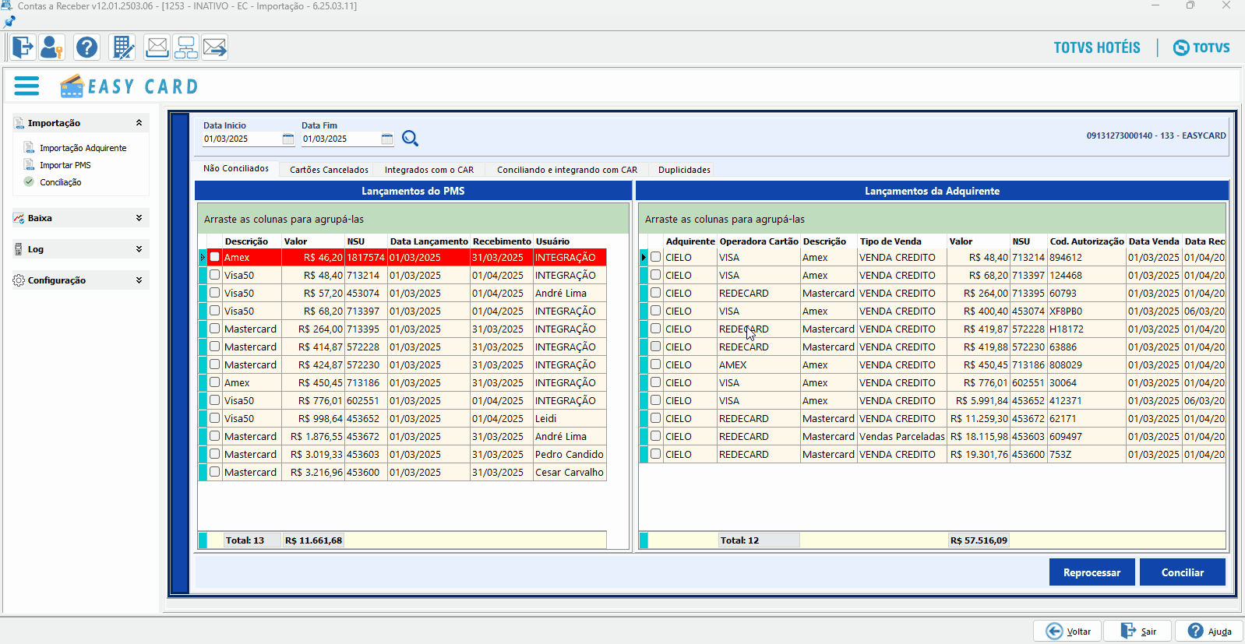Check the Adquirente AMEX row valued R$ 450,45
The height and width of the screenshot is (644, 1245).
[x=655, y=364]
